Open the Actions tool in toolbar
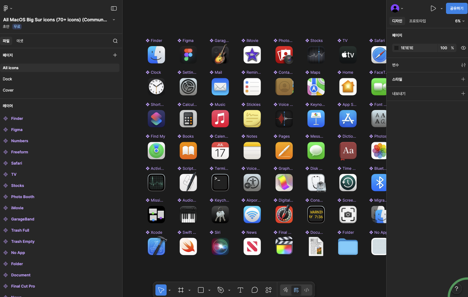The height and width of the screenshot is (297, 468). (x=269, y=290)
